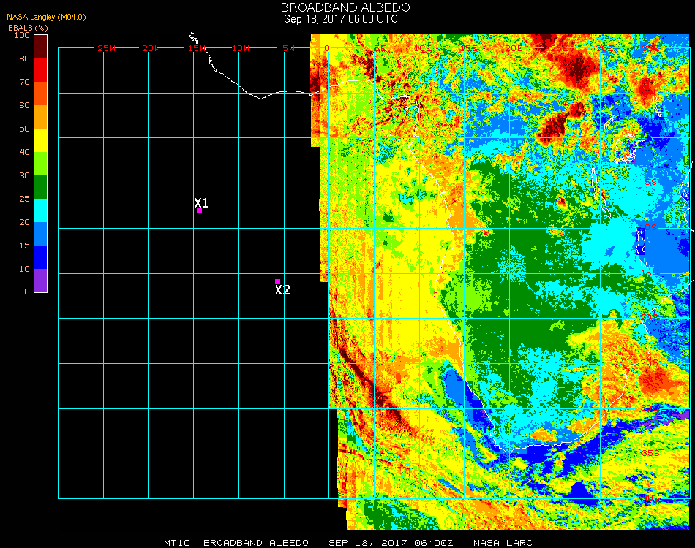
Task: Pick the dark green 25–30% legend color
Action: pyautogui.click(x=41, y=187)
